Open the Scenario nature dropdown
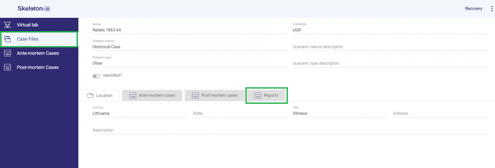 point(190,47)
